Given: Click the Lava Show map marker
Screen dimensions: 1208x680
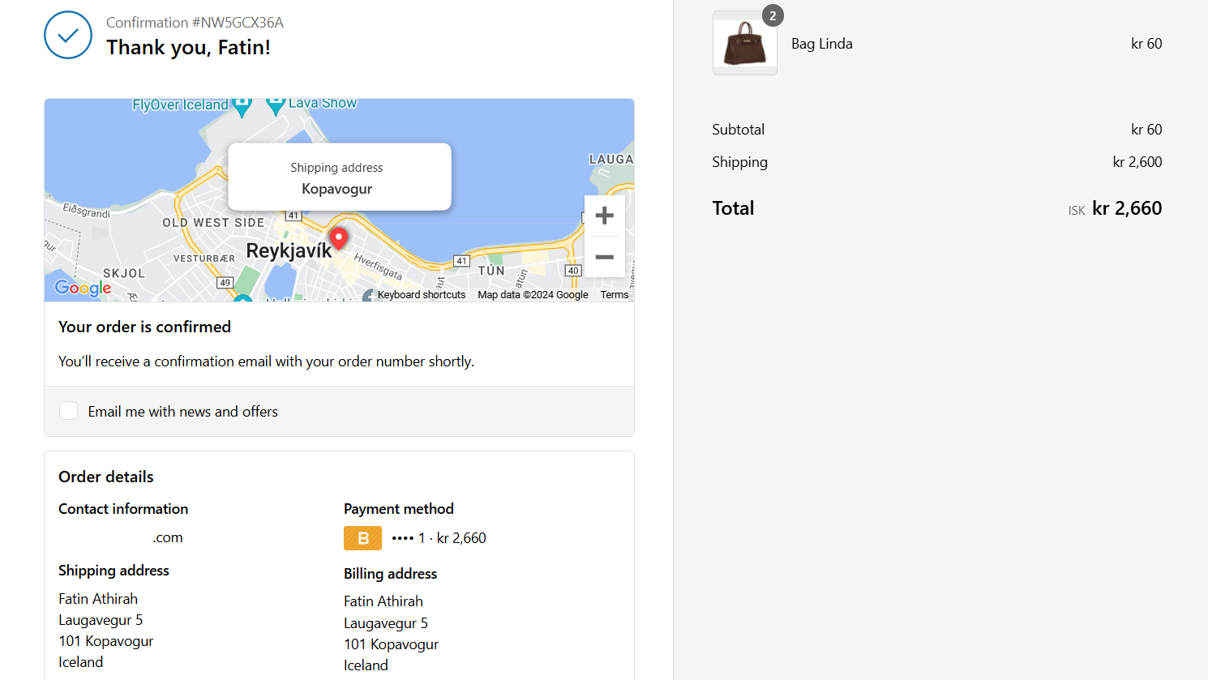Looking at the screenshot, I should 276,105.
